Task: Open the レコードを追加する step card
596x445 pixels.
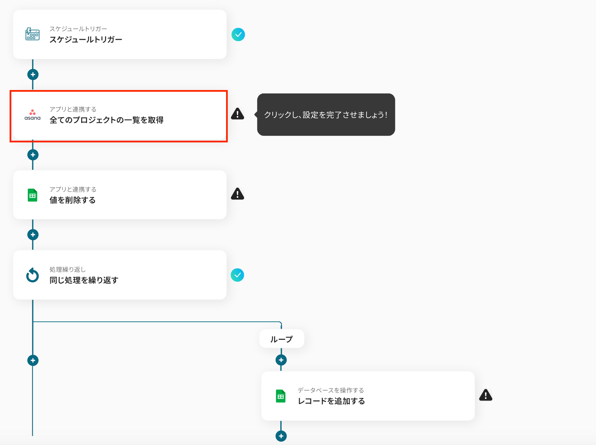Action: point(368,396)
